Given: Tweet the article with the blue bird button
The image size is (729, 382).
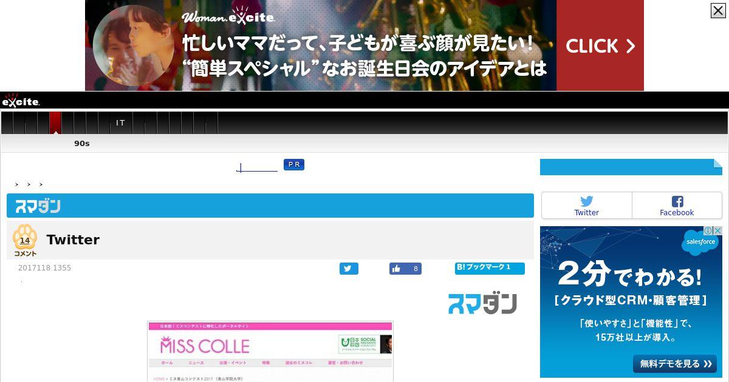Looking at the screenshot, I should pos(349,269).
